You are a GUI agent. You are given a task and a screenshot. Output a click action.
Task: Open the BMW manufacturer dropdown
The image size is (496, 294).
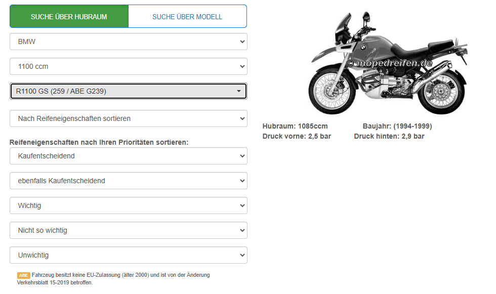(x=128, y=41)
